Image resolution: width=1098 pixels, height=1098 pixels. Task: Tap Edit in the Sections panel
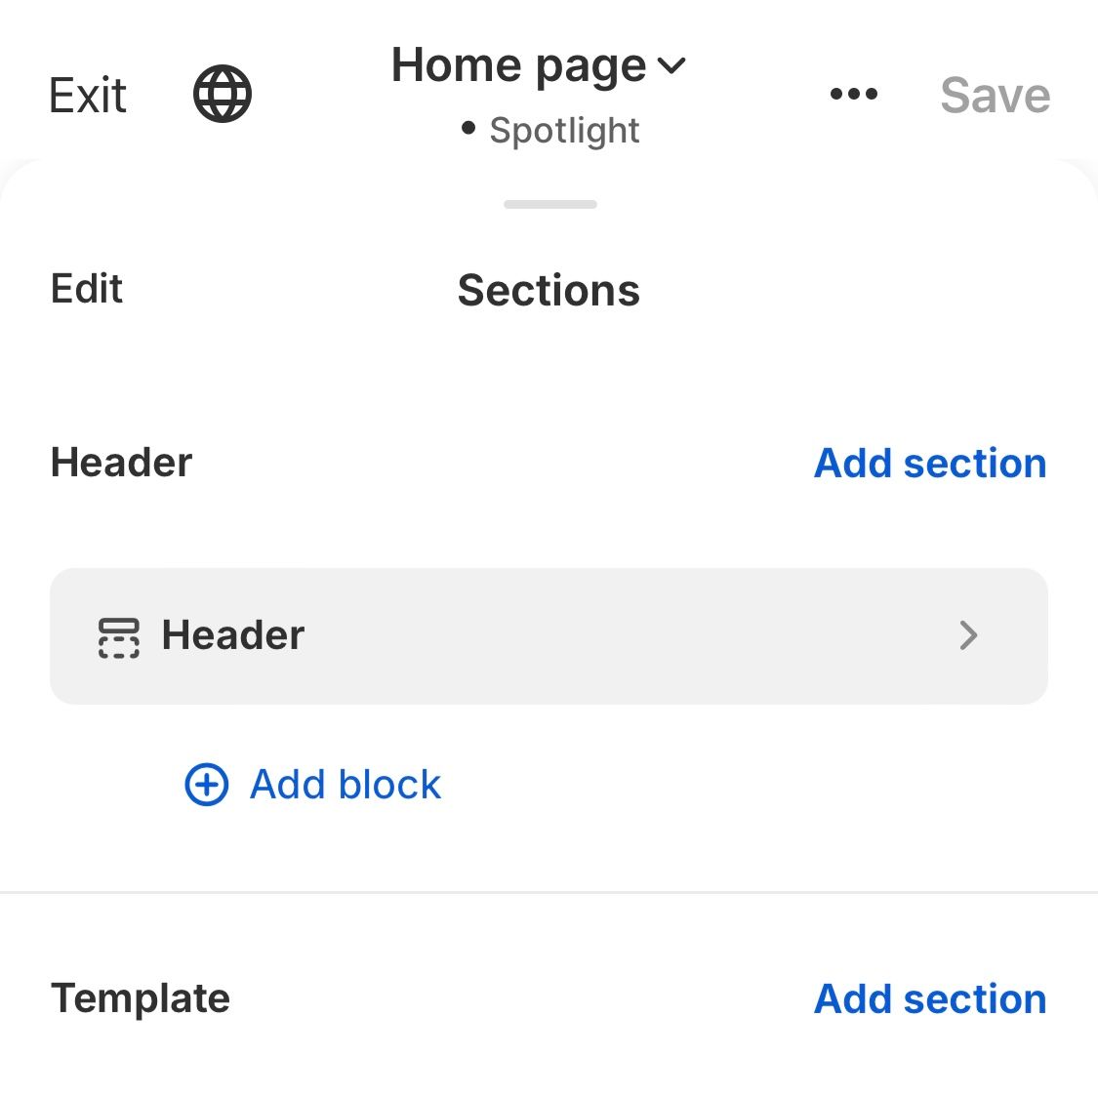click(87, 289)
